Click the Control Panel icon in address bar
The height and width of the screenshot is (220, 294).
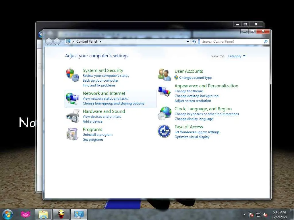(68, 41)
